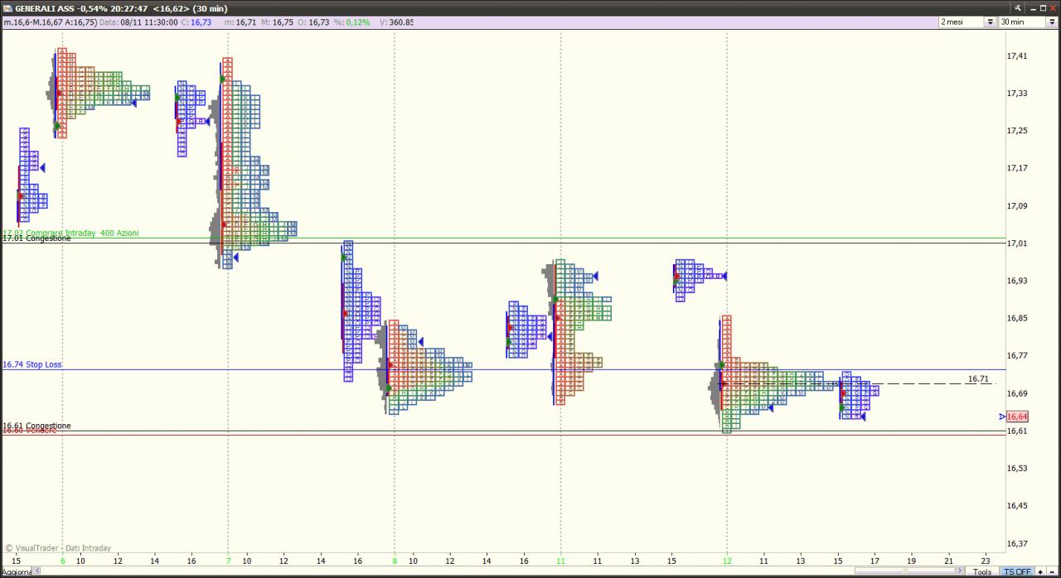
Task: Click the scroll-right arrow on the horizontal scrollbar
Action: 960,571
